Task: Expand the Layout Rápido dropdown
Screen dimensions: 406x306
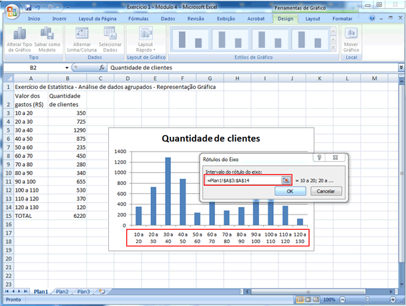Action: pos(145,40)
